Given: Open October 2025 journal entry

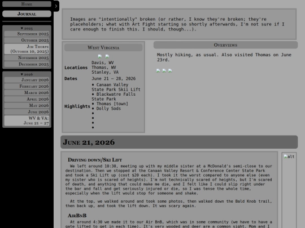Looking at the screenshot, I should pyautogui.click(x=27, y=40).
